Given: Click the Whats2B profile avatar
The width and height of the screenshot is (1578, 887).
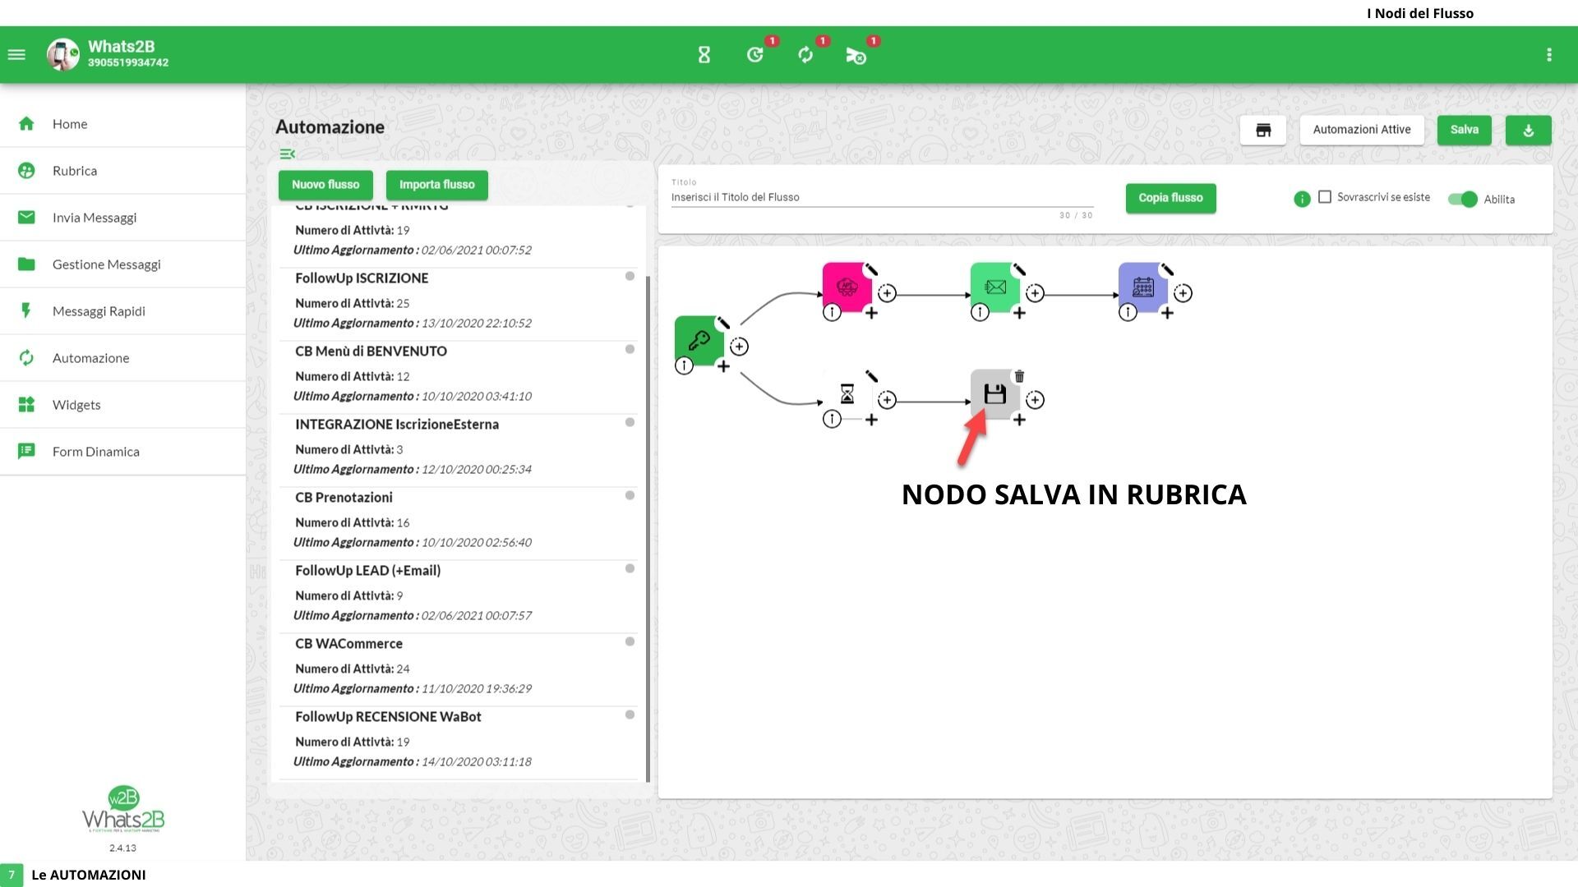Looking at the screenshot, I should [62, 55].
